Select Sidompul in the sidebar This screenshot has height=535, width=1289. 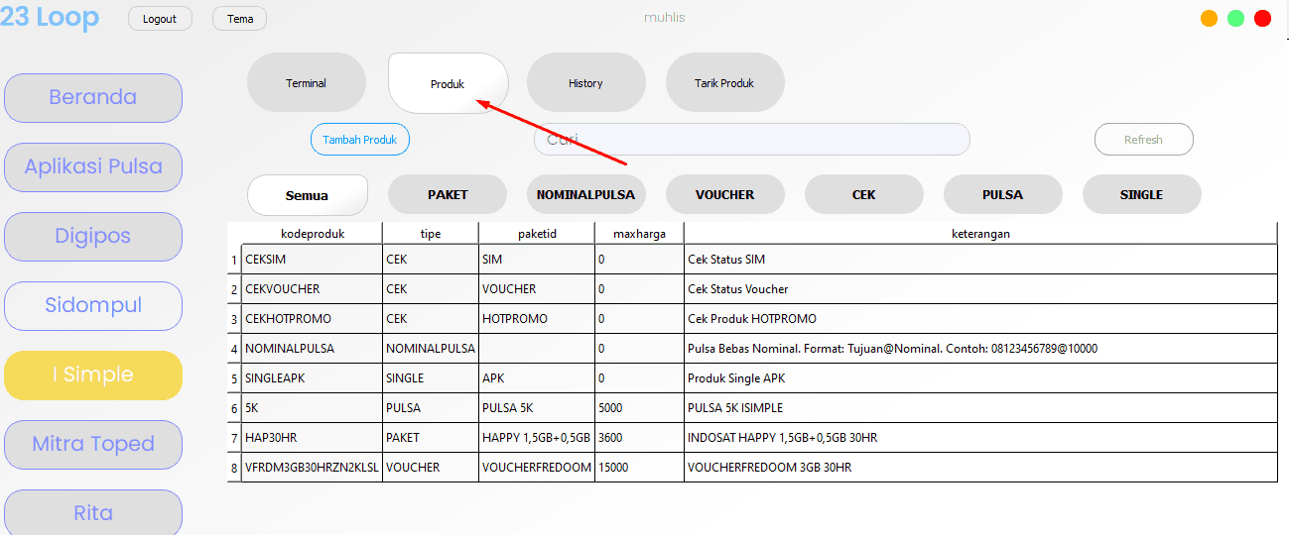tap(93, 305)
